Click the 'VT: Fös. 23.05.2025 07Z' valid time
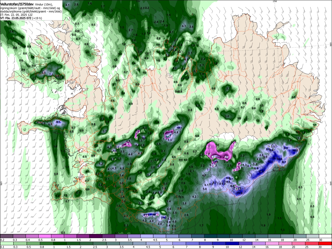 point(16,18)
